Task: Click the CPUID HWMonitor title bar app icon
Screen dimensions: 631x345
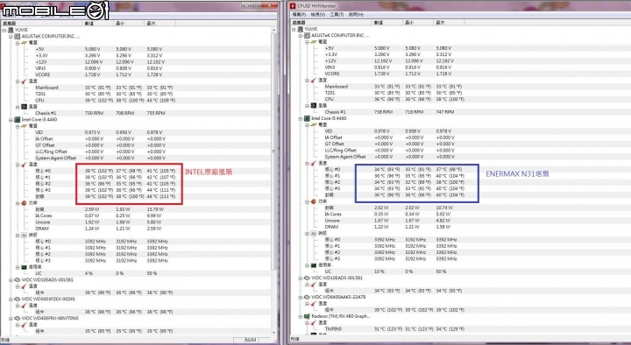Action: point(293,6)
